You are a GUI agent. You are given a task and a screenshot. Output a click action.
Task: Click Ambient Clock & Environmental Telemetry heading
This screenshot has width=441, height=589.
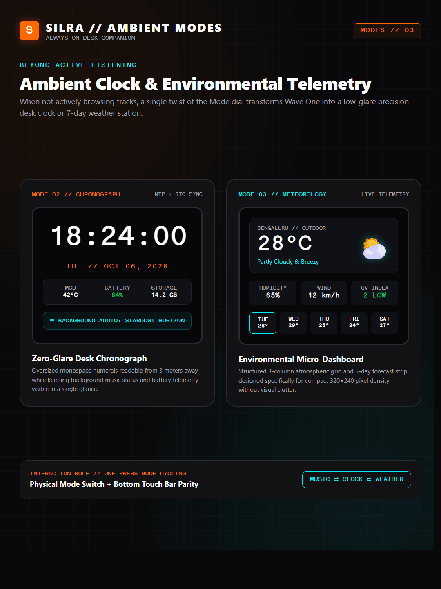tap(196, 84)
